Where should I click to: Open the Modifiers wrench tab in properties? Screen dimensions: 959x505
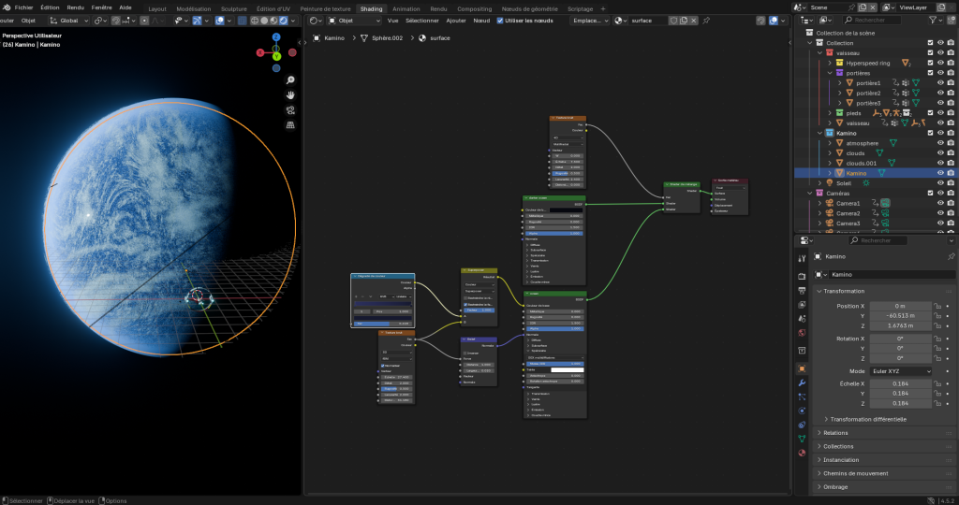click(x=802, y=382)
